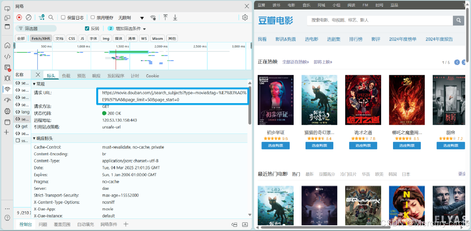Screen dimensions: 471x231
Task: Toggle Fetch/XHR request type filter
Action: pyautogui.click(x=41, y=38)
